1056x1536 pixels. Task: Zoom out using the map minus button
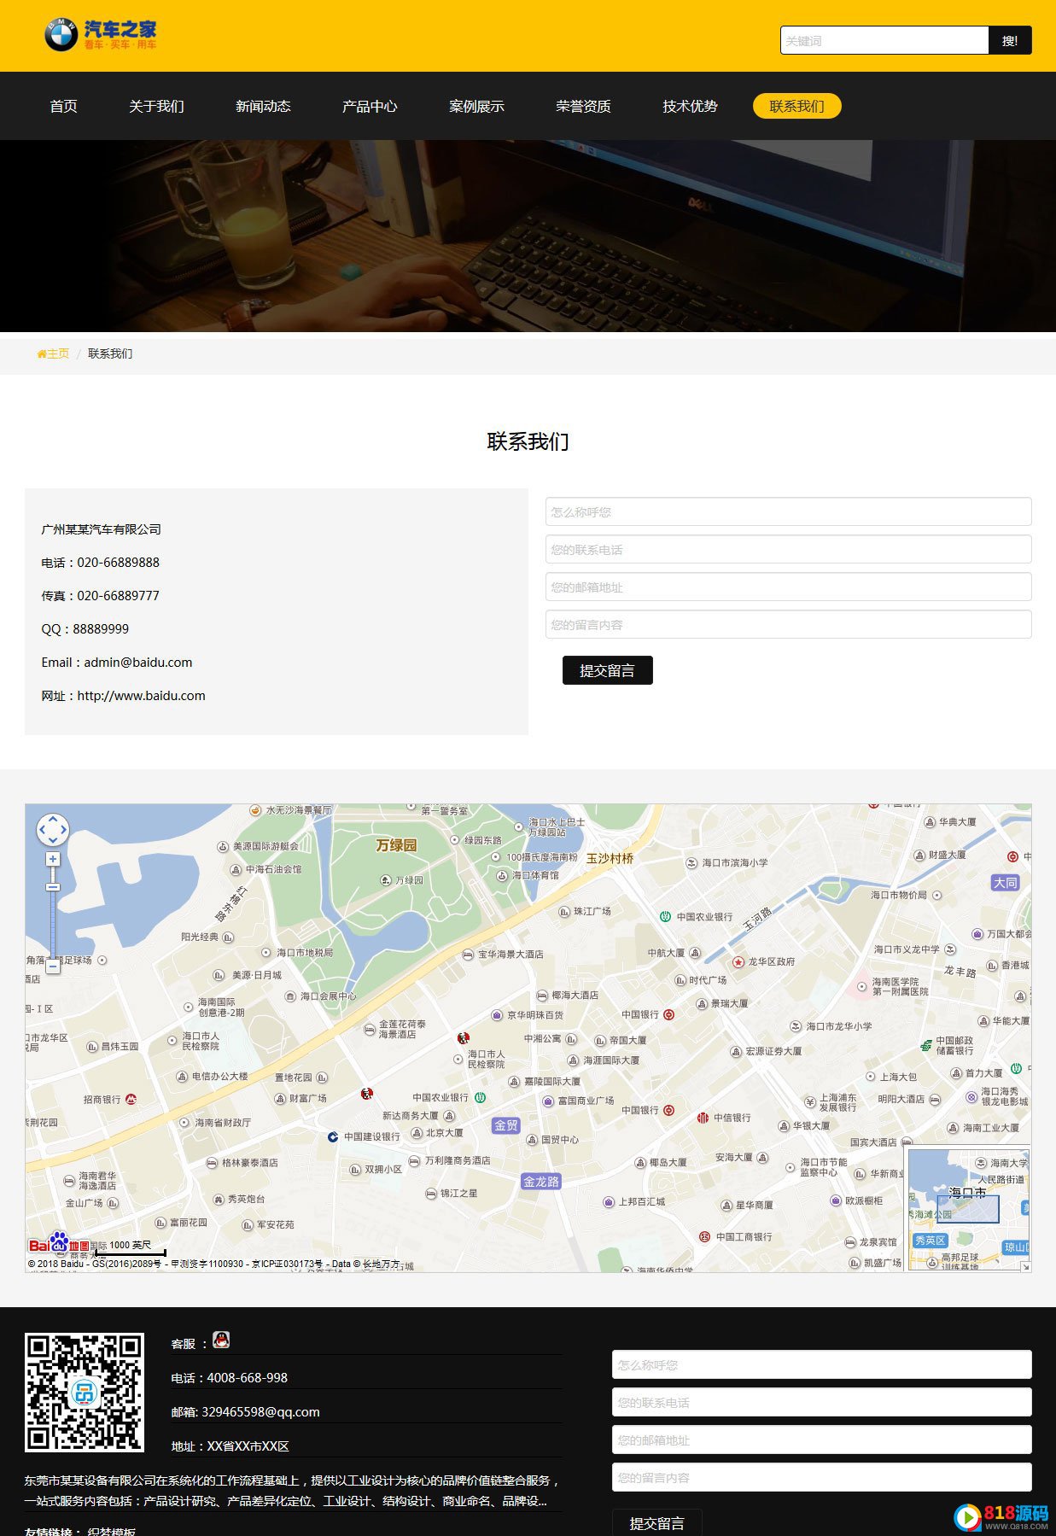click(53, 967)
